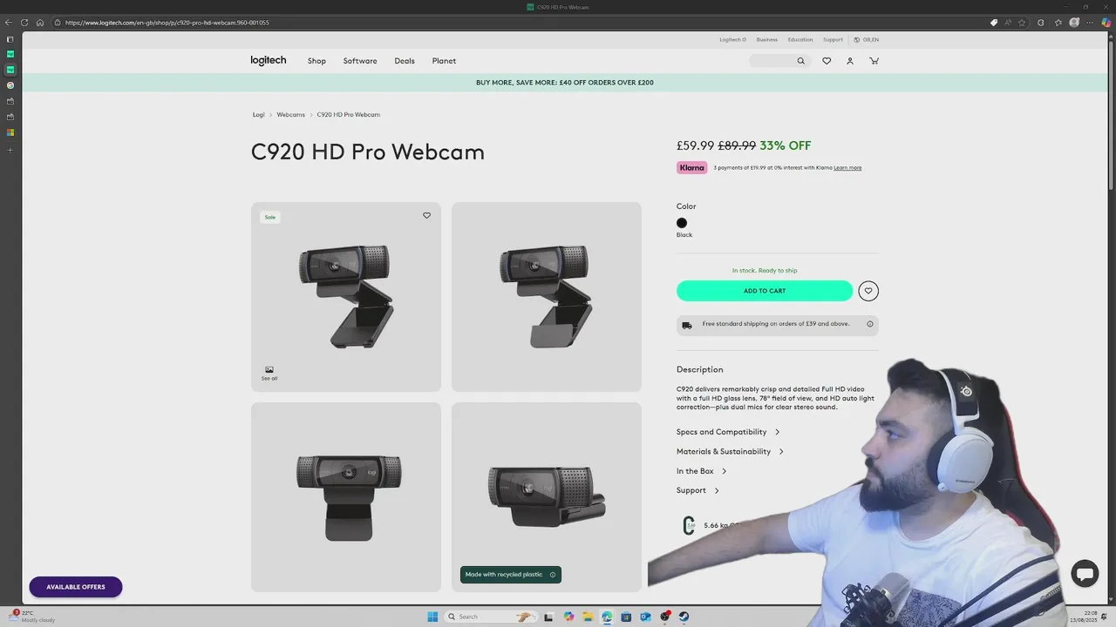
Task: Go to the Education link
Action: click(800, 39)
